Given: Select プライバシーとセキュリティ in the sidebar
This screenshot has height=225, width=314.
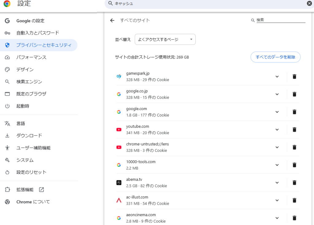Looking at the screenshot, I should (x=39, y=45).
